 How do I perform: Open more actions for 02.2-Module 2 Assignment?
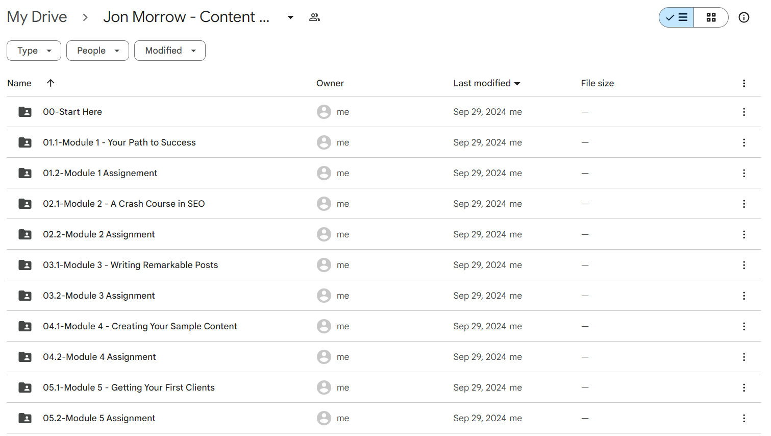(744, 234)
